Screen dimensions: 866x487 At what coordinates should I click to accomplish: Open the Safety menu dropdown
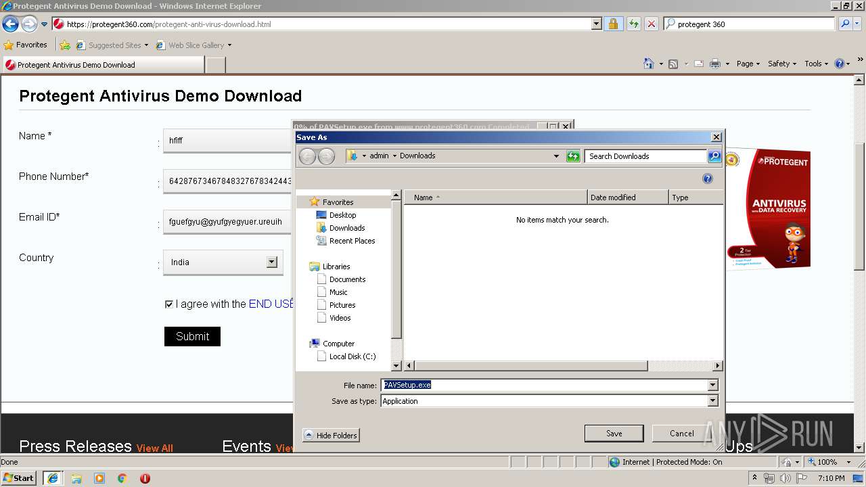(782, 64)
